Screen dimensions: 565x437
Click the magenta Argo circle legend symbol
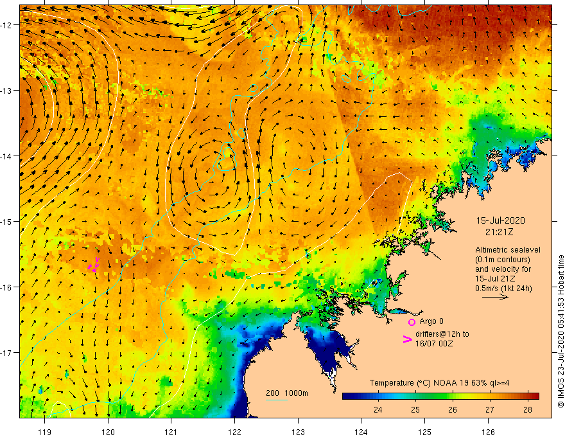(412, 322)
